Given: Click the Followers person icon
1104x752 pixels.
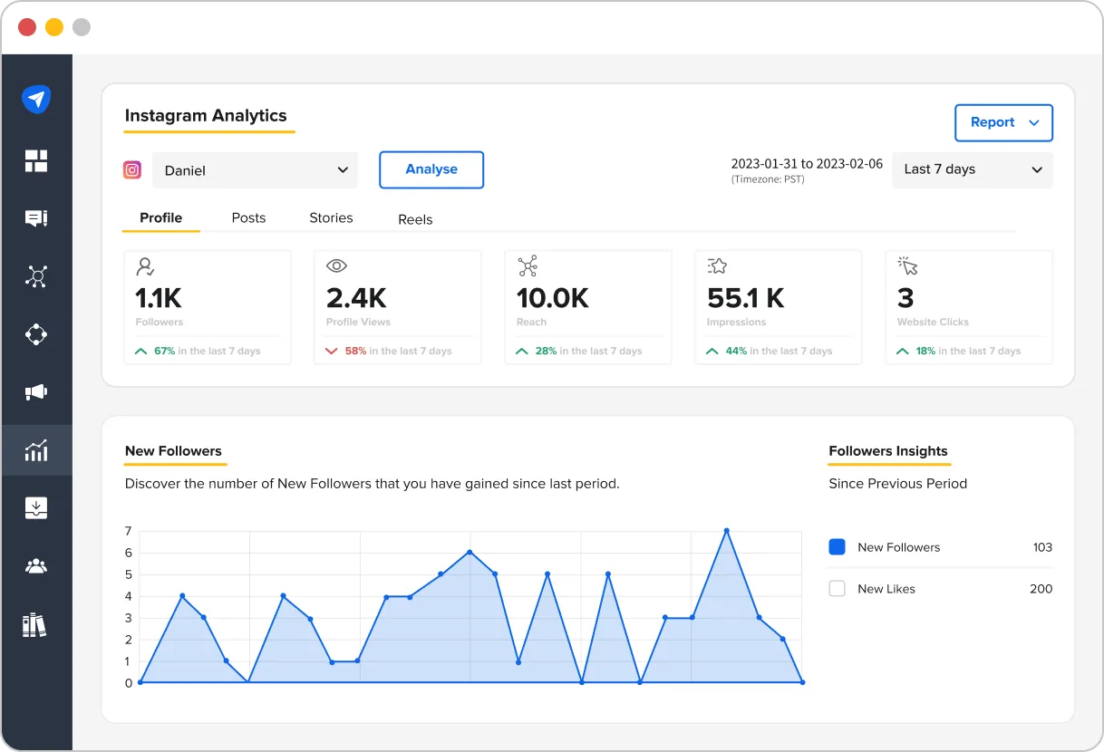Looking at the screenshot, I should pyautogui.click(x=145, y=266).
